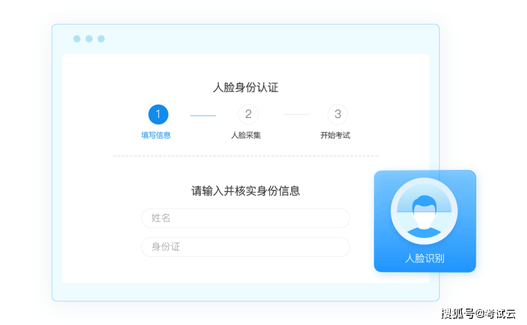527x325 pixels.
Task: Click the darker blue tile behind face card
Action: click(x=481, y=219)
